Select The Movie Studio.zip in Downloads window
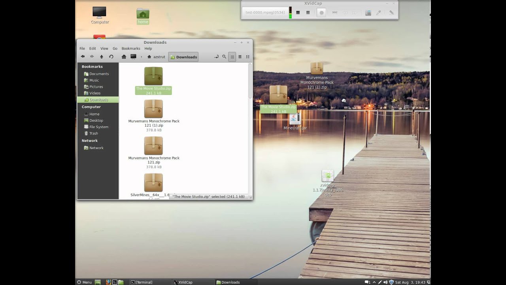 click(153, 81)
